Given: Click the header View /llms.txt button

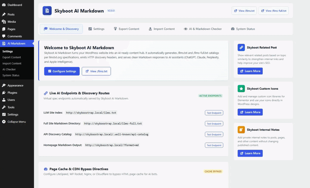Looking at the screenshot, I should tap(244, 11).
